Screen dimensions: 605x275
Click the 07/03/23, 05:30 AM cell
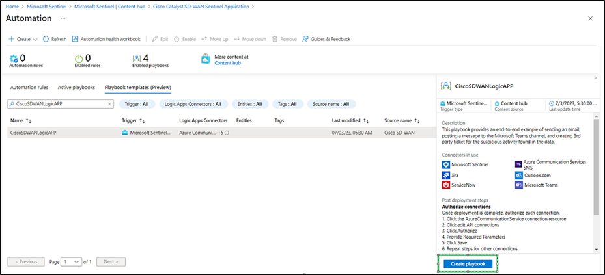point(352,133)
